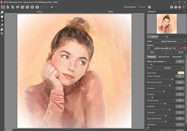Viewport: 187px width, 131px height.
Task: Click the red notifications icon in top-right
Action: (x=184, y=7)
